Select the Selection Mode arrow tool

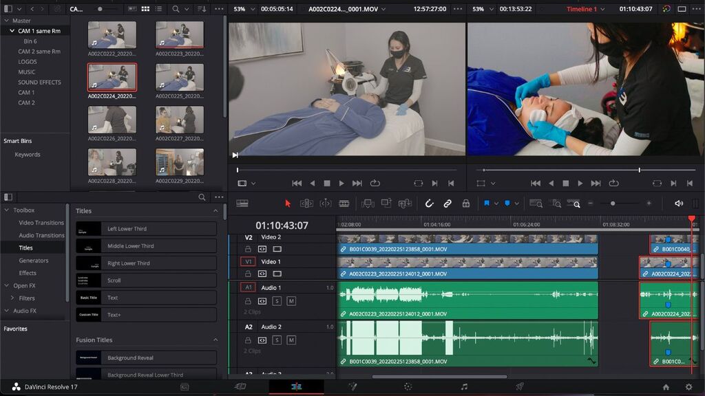288,203
